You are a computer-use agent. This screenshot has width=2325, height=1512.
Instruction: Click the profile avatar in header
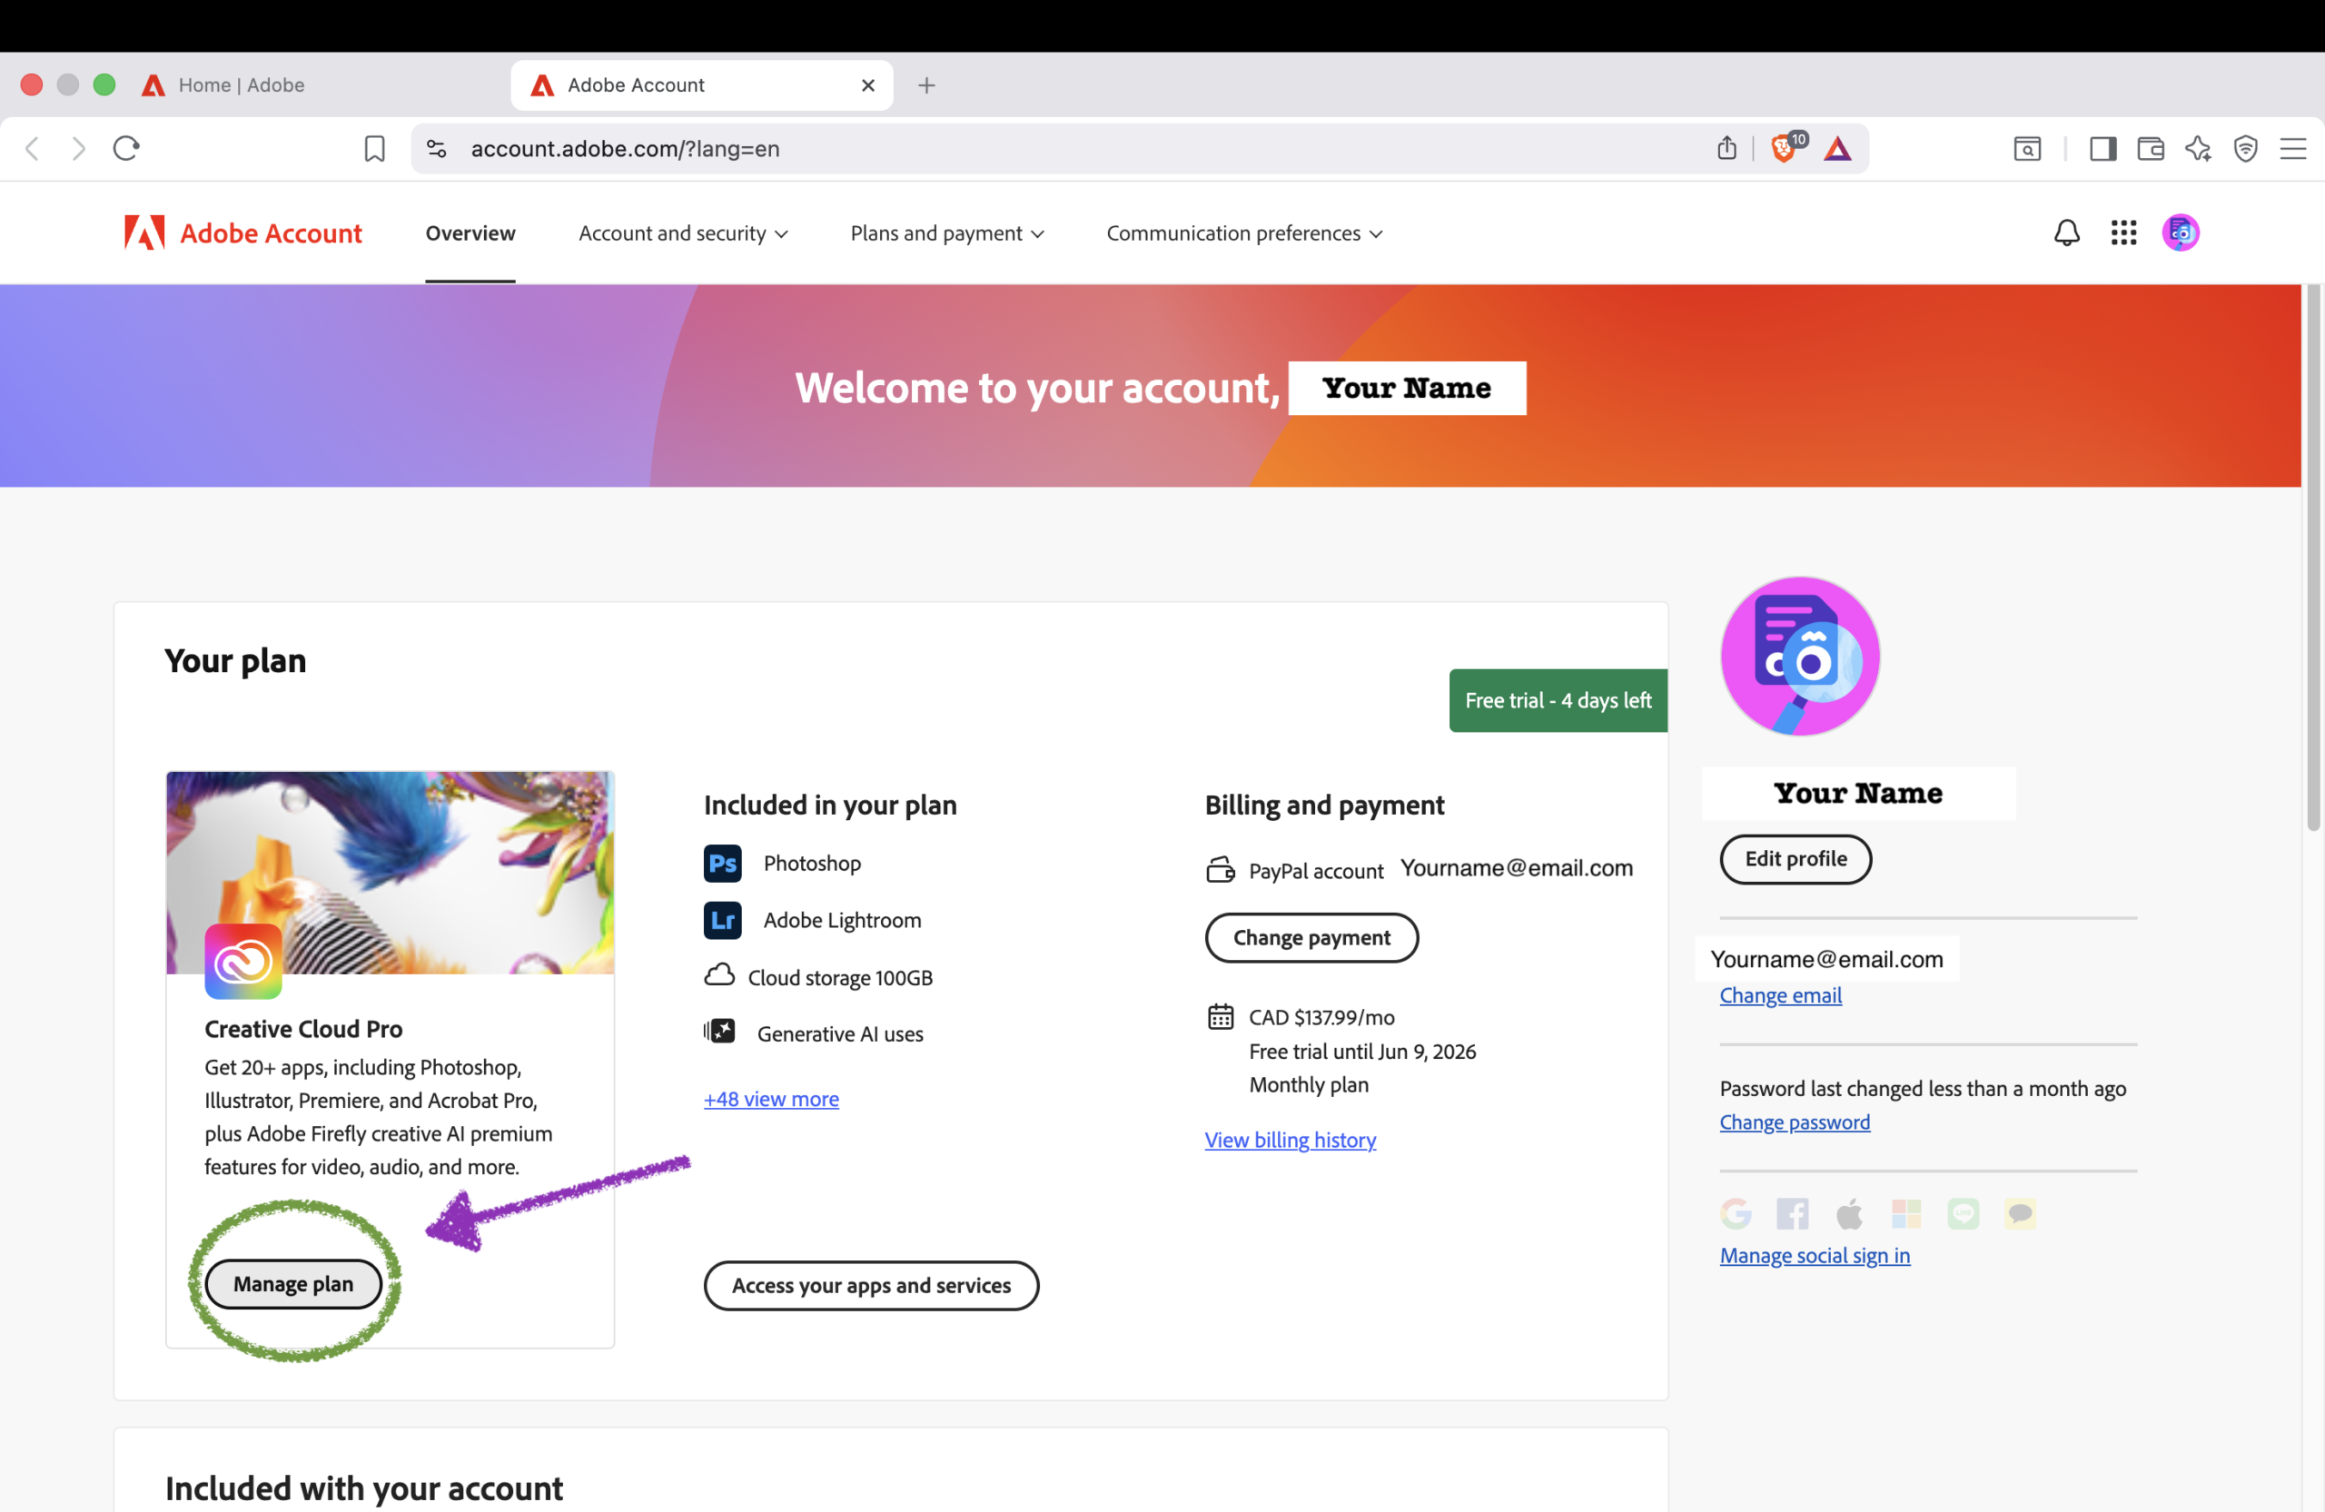coord(2181,232)
